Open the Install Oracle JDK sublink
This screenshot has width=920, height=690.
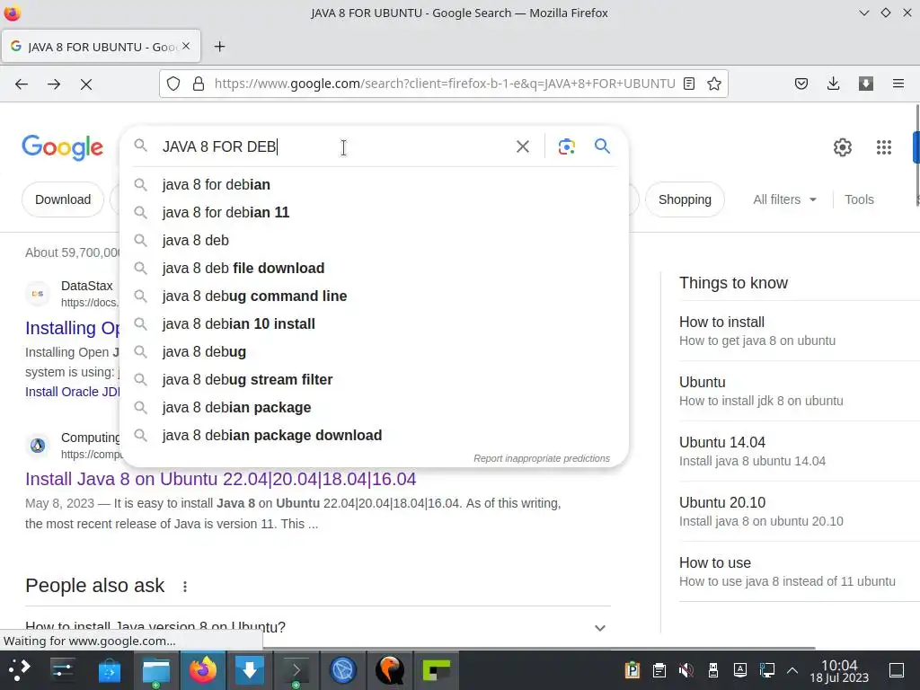pyautogui.click(x=72, y=392)
